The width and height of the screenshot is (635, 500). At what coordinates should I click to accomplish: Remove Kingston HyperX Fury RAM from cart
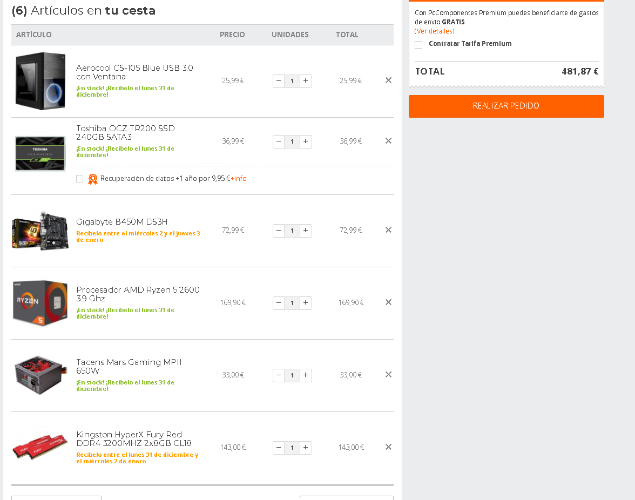click(388, 447)
